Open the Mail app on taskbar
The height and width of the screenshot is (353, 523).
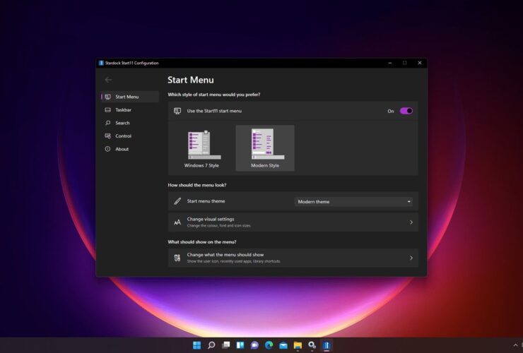coord(283,345)
